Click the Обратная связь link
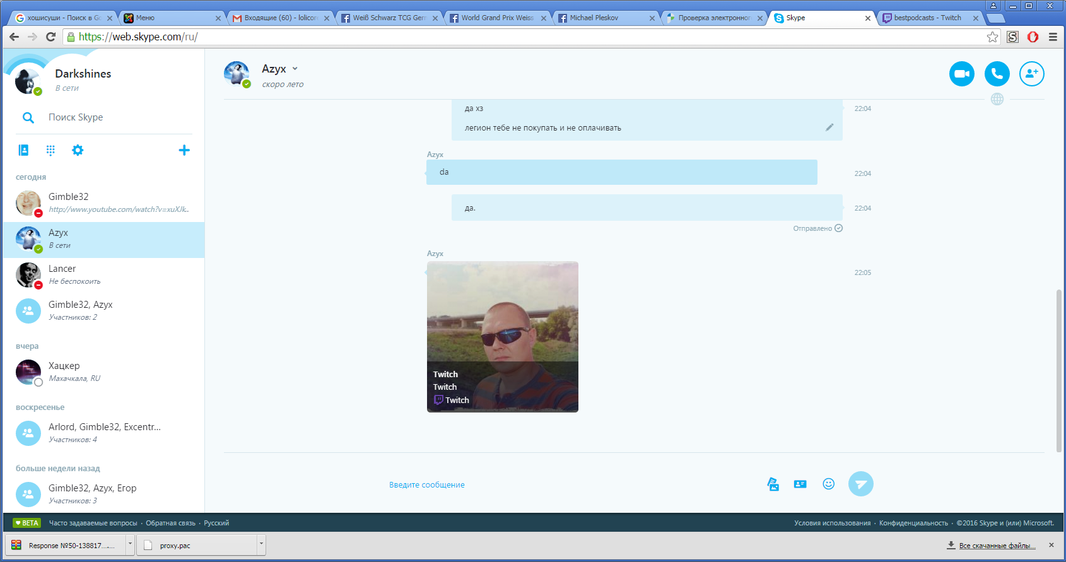This screenshot has width=1066, height=562. 170,523
